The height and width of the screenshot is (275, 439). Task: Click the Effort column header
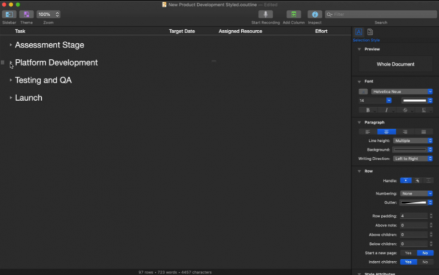(x=321, y=31)
